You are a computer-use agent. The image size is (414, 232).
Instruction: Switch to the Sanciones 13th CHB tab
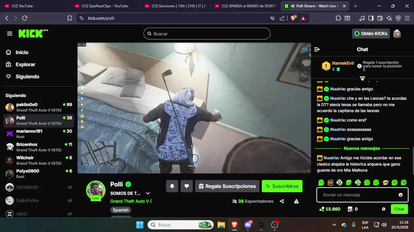click(x=175, y=6)
